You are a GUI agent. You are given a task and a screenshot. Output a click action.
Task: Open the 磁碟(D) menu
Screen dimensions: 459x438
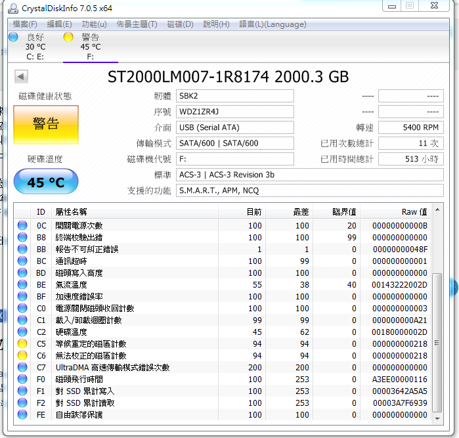(x=180, y=24)
